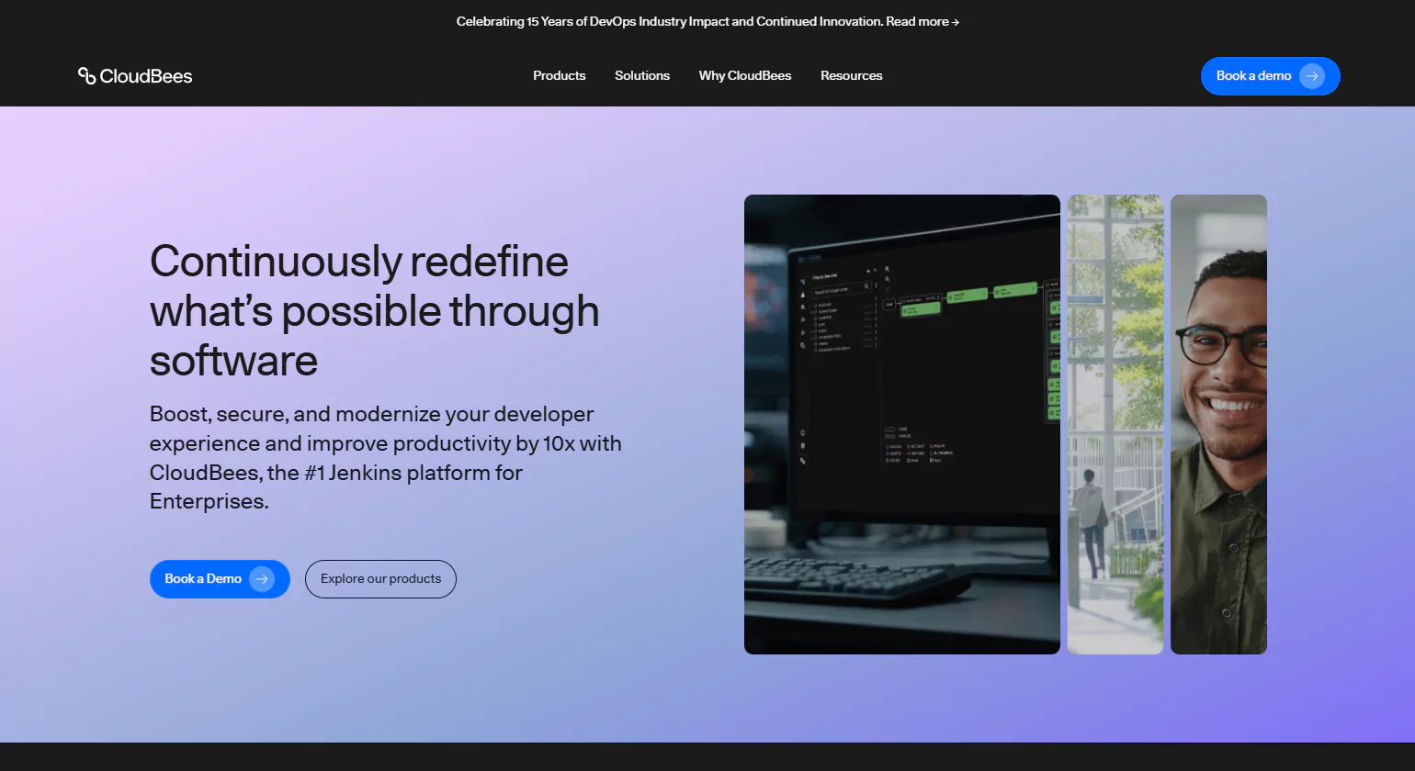Open the Celebrating 15 Years announcement link
Image resolution: width=1415 pixels, height=771 pixels.
click(669, 22)
